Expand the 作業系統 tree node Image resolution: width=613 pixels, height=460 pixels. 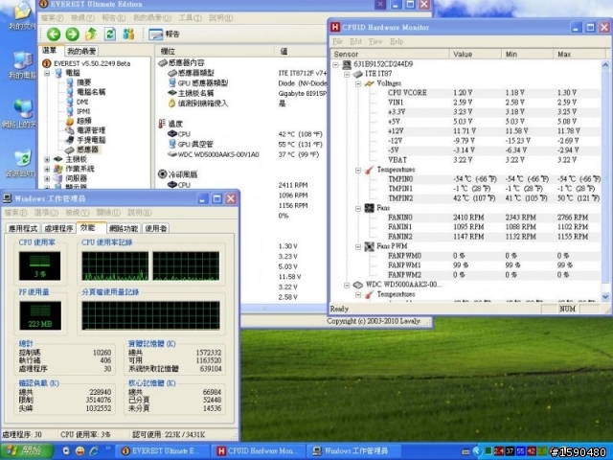(47, 169)
